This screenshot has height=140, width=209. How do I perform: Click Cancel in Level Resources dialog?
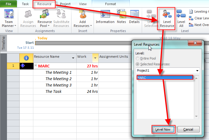[188, 129]
